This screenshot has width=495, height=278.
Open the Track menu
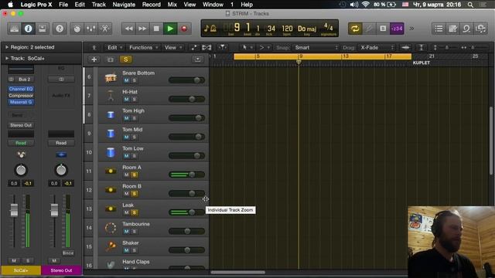tap(98, 5)
